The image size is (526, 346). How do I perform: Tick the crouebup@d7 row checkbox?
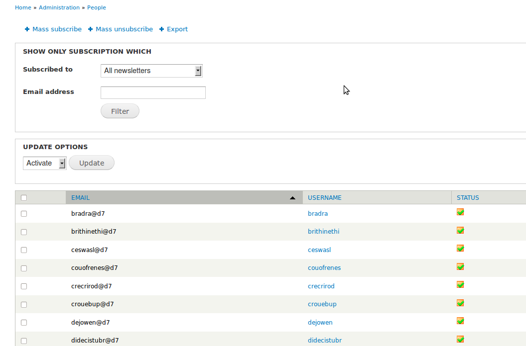pos(24,304)
